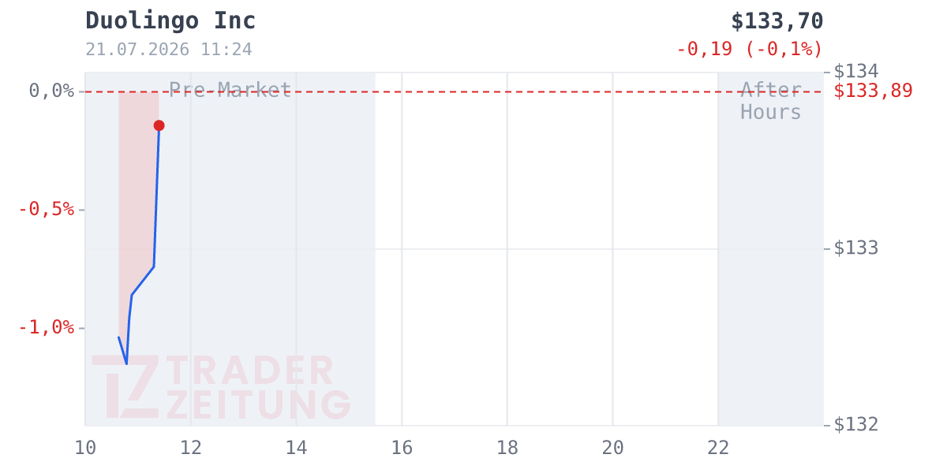This screenshot has width=947, height=473.
Task: Click the Duolingo Inc title
Action: click(170, 20)
